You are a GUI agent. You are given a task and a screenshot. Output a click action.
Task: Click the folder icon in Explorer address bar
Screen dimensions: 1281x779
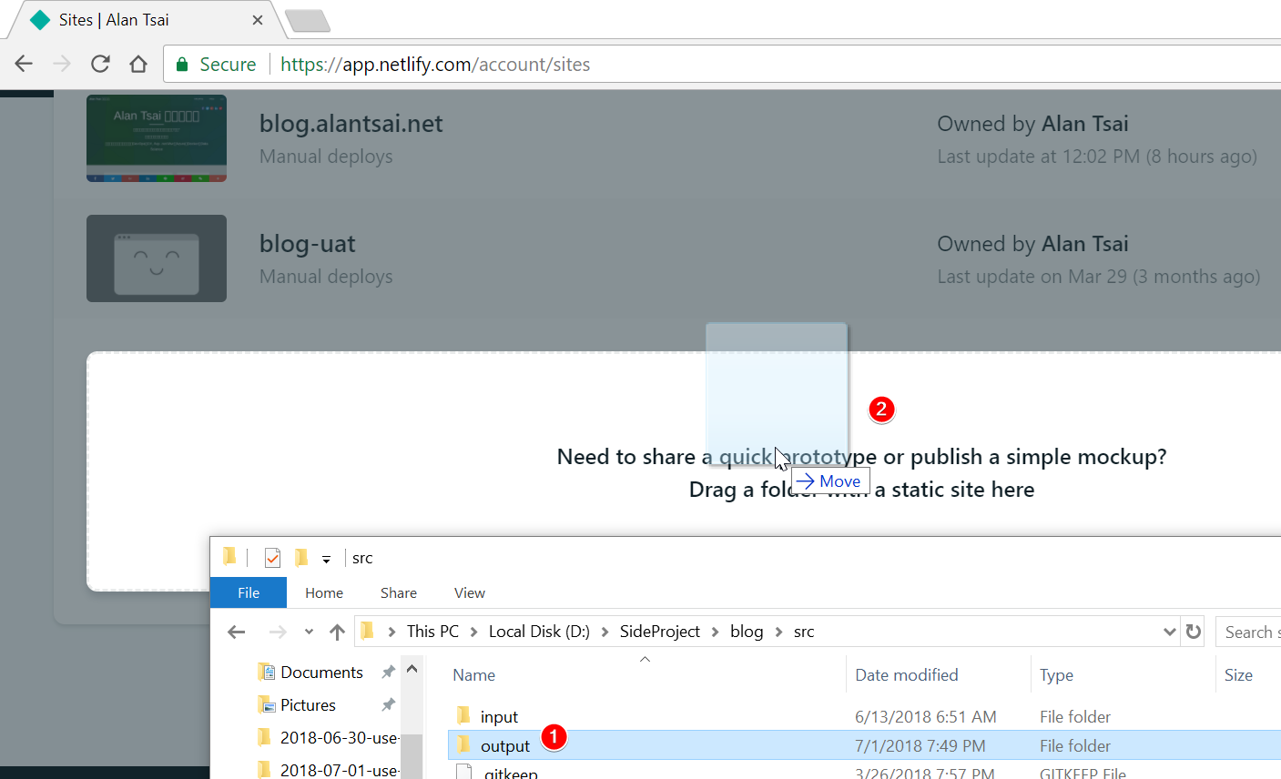367,631
